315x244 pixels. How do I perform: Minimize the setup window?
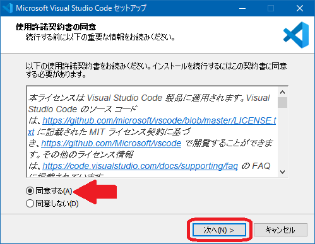(x=242, y=8)
